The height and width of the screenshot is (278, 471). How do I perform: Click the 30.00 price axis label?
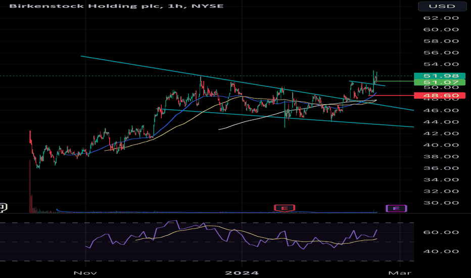point(441,203)
